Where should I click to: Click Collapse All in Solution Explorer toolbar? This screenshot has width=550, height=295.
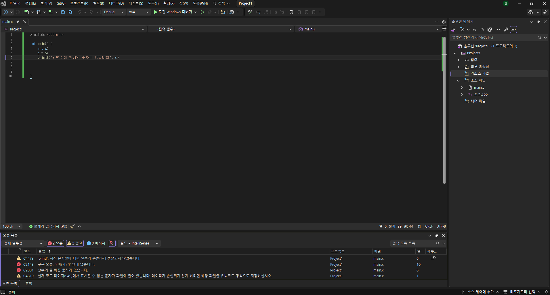pos(482,30)
